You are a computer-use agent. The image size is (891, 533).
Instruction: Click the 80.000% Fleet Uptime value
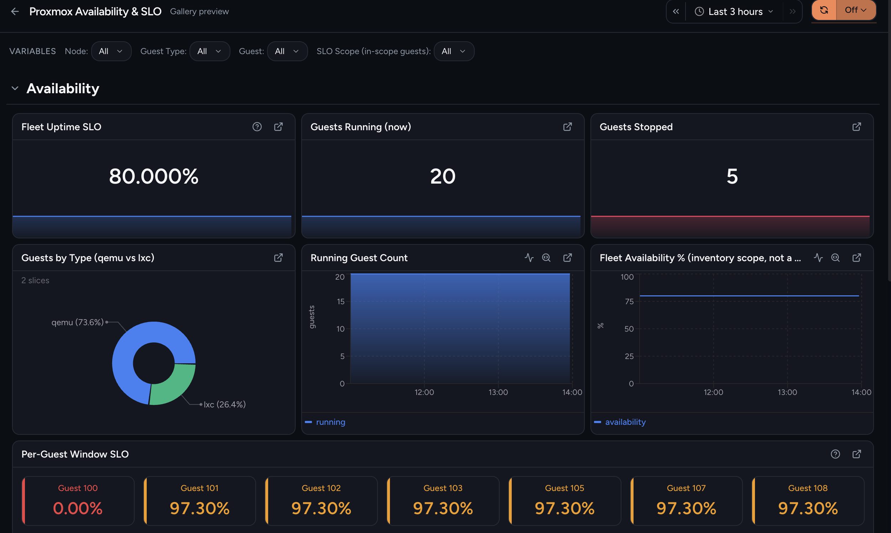[x=154, y=176]
